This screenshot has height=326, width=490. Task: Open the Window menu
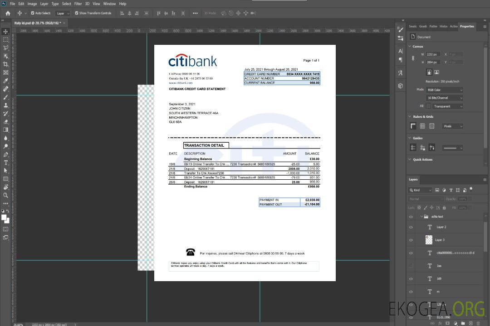pos(109,4)
